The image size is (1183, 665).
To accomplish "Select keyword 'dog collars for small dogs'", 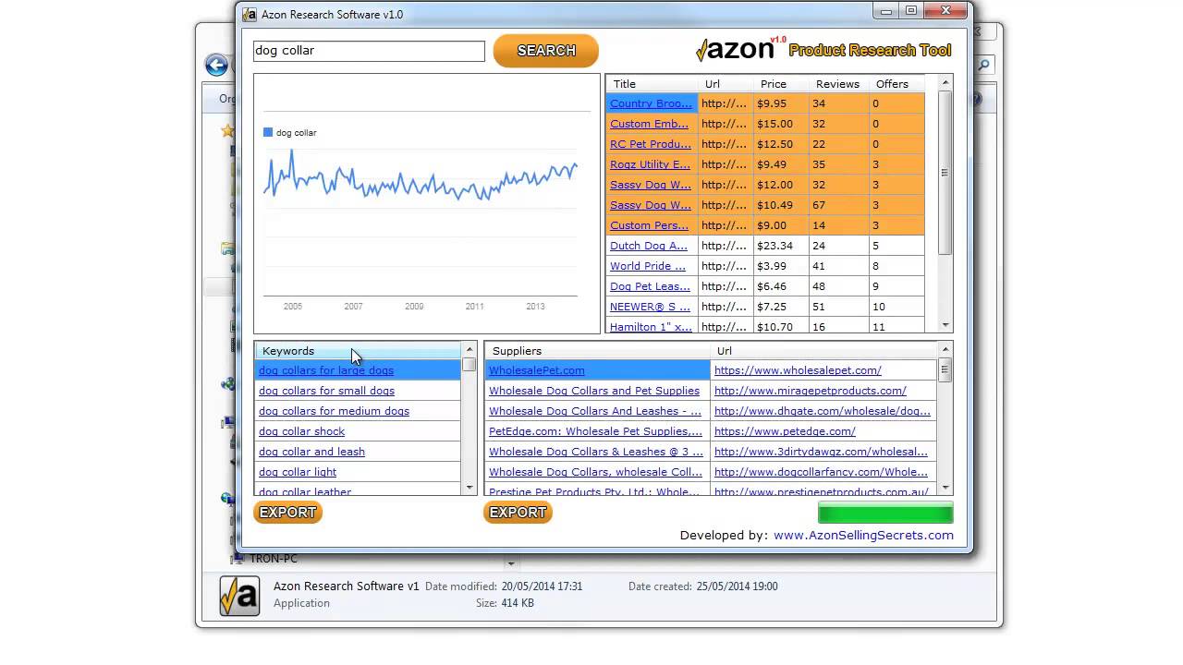I will [326, 391].
